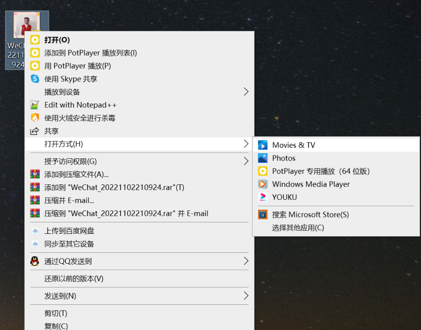Image resolution: width=421 pixels, height=330 pixels.
Task: Choose Edit with Notepad++
Action: (x=139, y=105)
